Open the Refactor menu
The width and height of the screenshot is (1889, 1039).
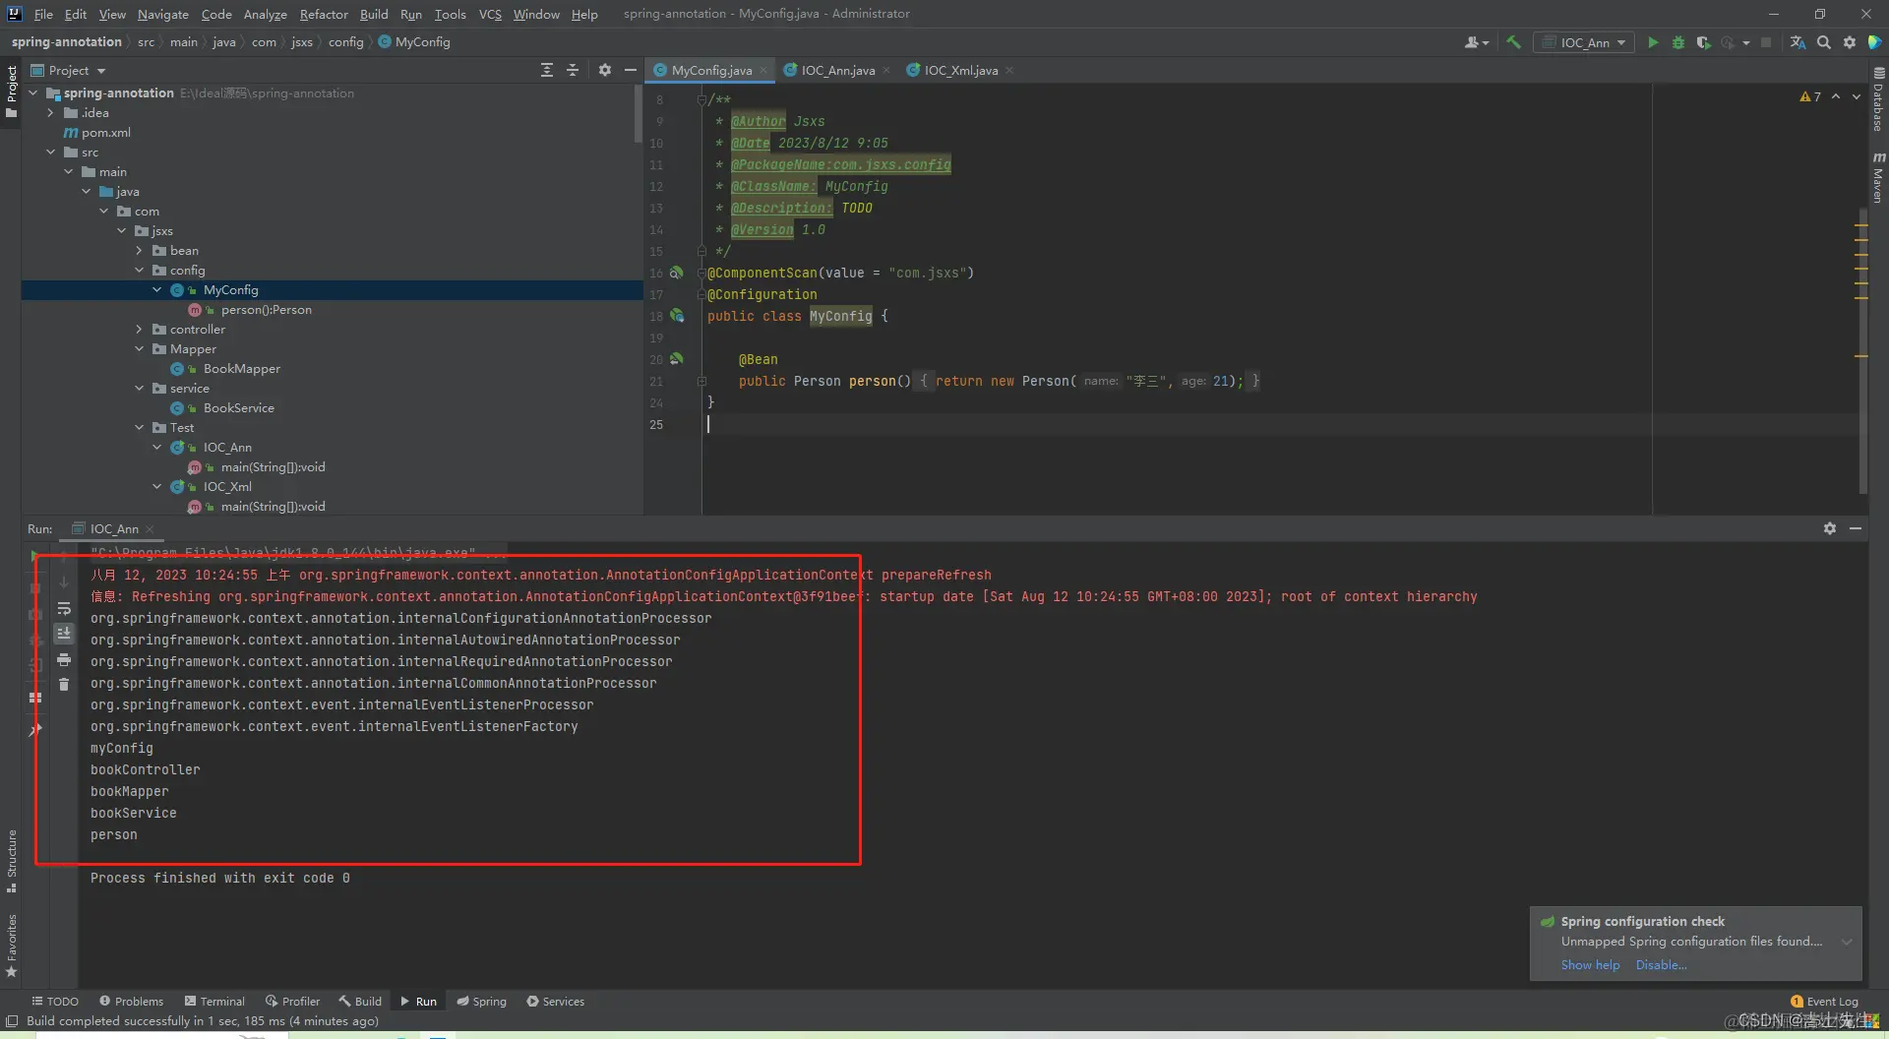[324, 14]
